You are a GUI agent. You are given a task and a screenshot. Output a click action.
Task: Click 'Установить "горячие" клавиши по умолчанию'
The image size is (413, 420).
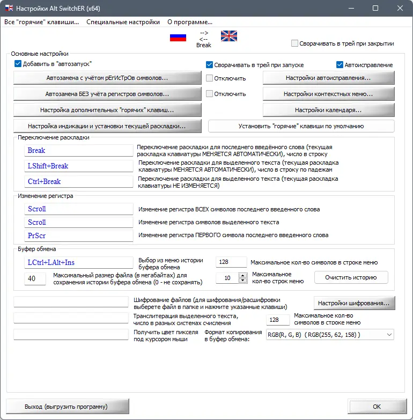[301, 126]
